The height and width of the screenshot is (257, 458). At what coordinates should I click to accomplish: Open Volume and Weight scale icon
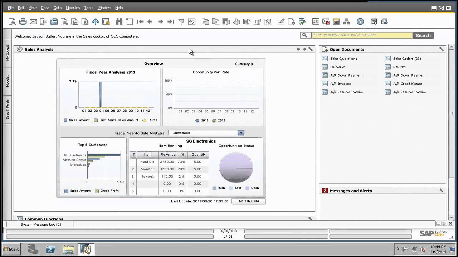click(x=247, y=22)
